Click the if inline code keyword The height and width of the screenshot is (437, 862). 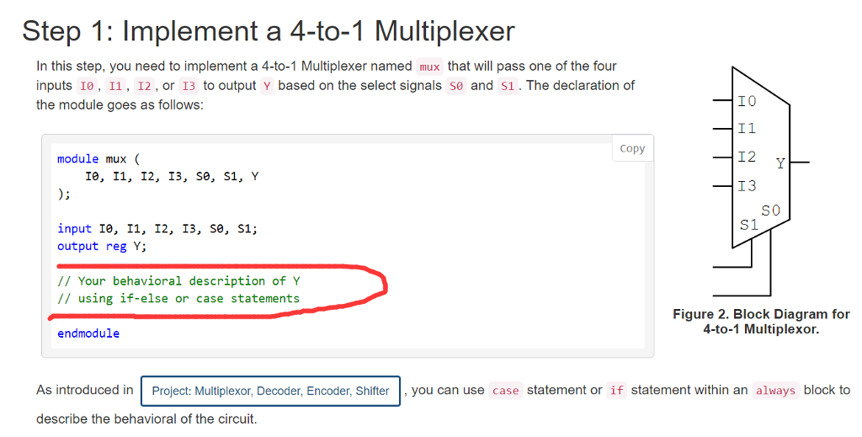[x=617, y=391]
